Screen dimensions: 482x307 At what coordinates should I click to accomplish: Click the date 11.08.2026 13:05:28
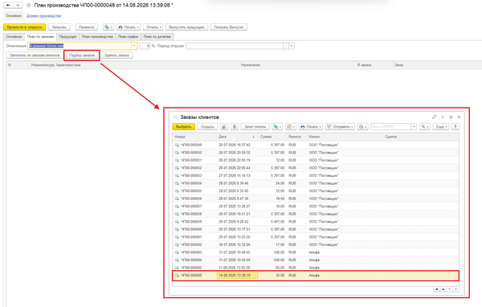[235, 268]
